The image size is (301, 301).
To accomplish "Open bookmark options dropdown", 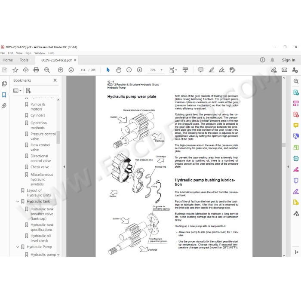I will (17, 90).
